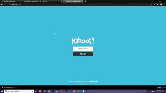Close the My Drive tab
The image size is (166, 93).
point(20,2)
